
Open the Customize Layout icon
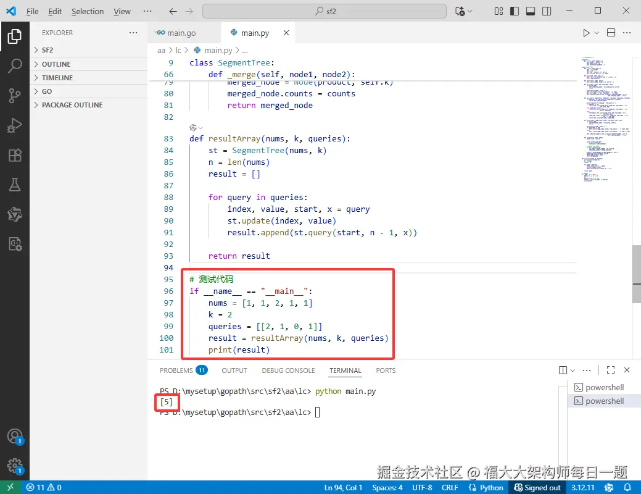pos(498,11)
